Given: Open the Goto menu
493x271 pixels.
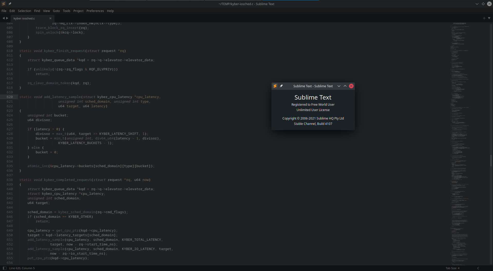Looking at the screenshot, I should [56, 11].
